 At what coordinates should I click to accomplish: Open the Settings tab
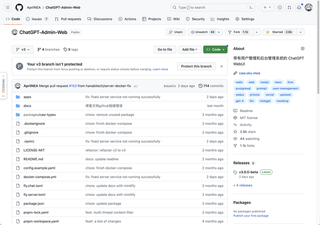click(245, 19)
